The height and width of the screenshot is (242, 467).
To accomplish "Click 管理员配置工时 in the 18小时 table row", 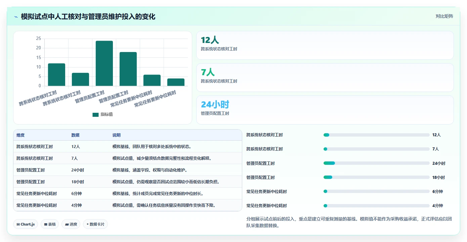I will tap(31, 182).
